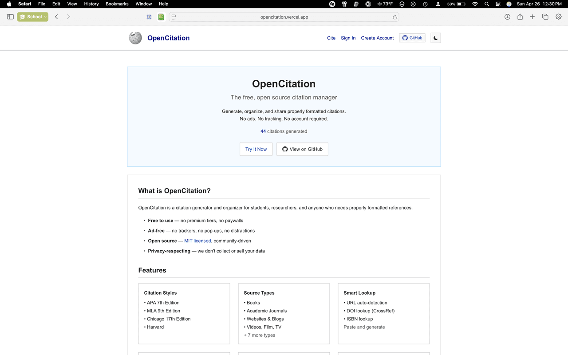Open Spotlight search
Screen dimensions: 568x355
pos(487,4)
